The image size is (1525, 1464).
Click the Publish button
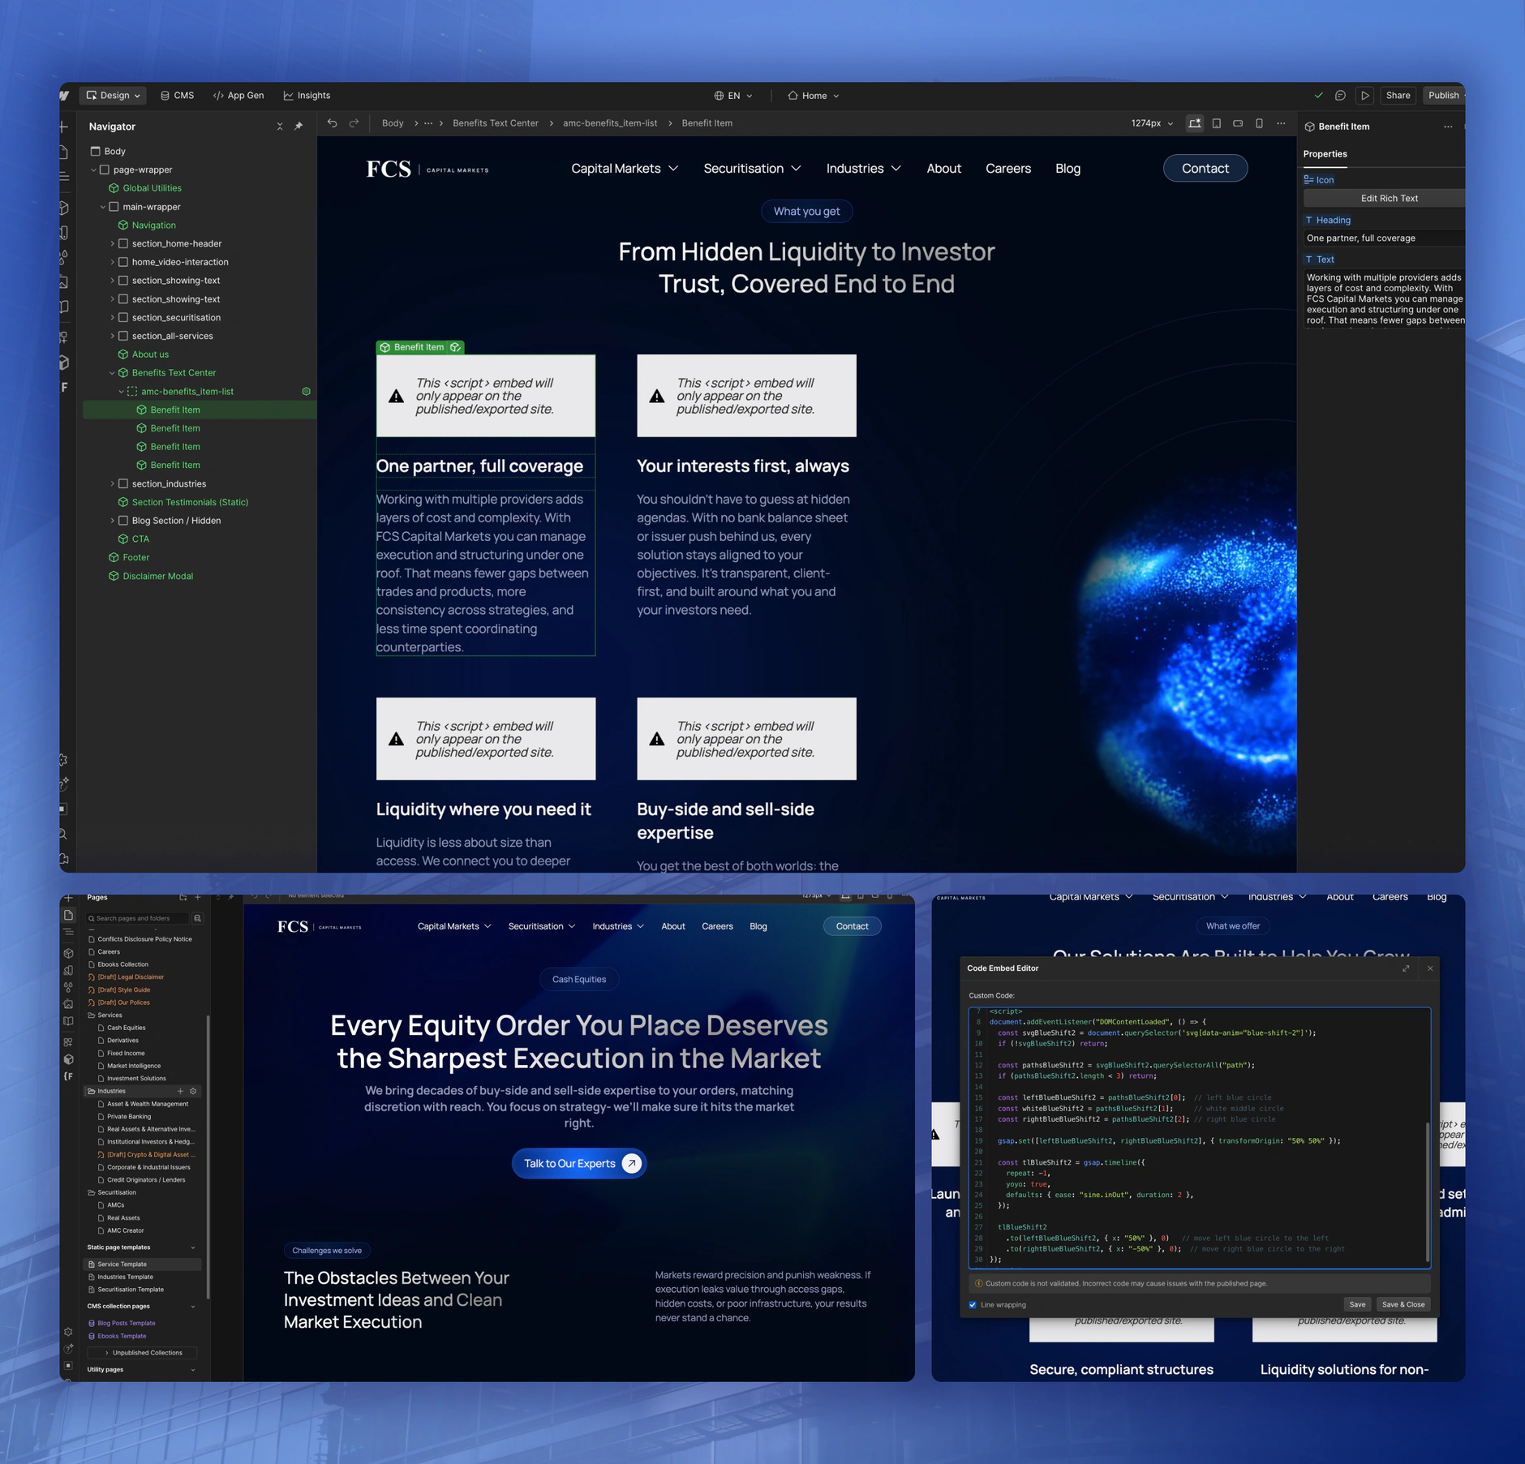(x=1444, y=96)
